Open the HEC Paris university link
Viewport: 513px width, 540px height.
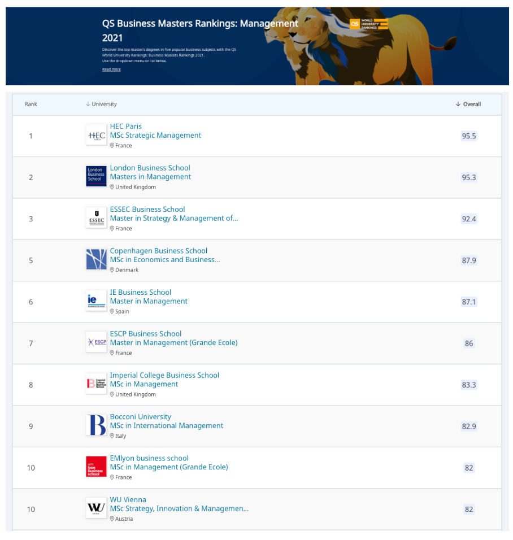126,127
